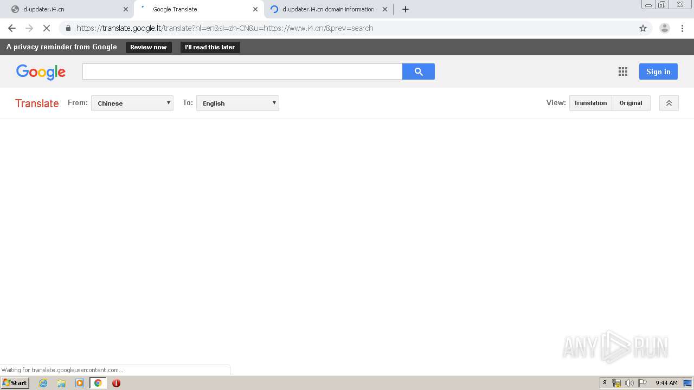Open the Google apps grid

(623, 71)
